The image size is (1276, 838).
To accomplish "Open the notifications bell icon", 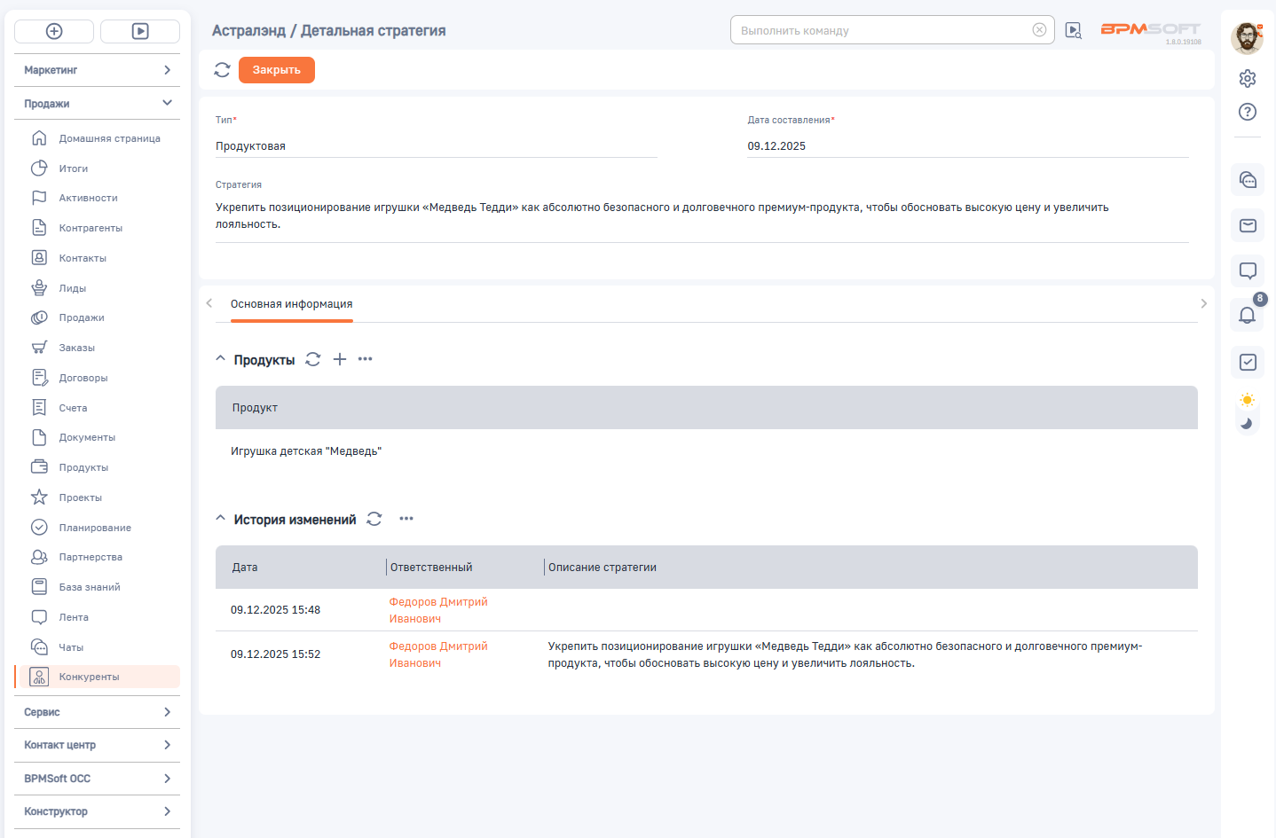I will [1247, 315].
